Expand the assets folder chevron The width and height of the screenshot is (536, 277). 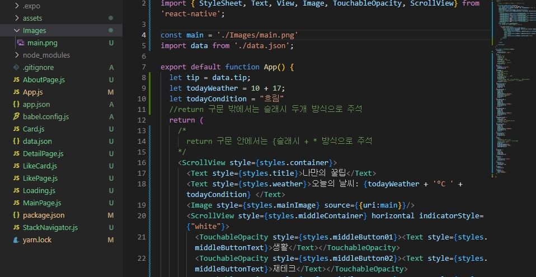pyautogui.click(x=17, y=18)
